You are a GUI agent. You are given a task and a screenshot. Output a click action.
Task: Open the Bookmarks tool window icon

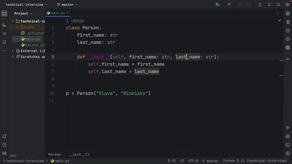tap(4, 42)
